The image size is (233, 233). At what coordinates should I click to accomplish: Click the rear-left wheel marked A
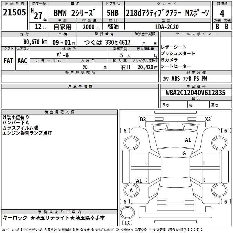coord(131,190)
